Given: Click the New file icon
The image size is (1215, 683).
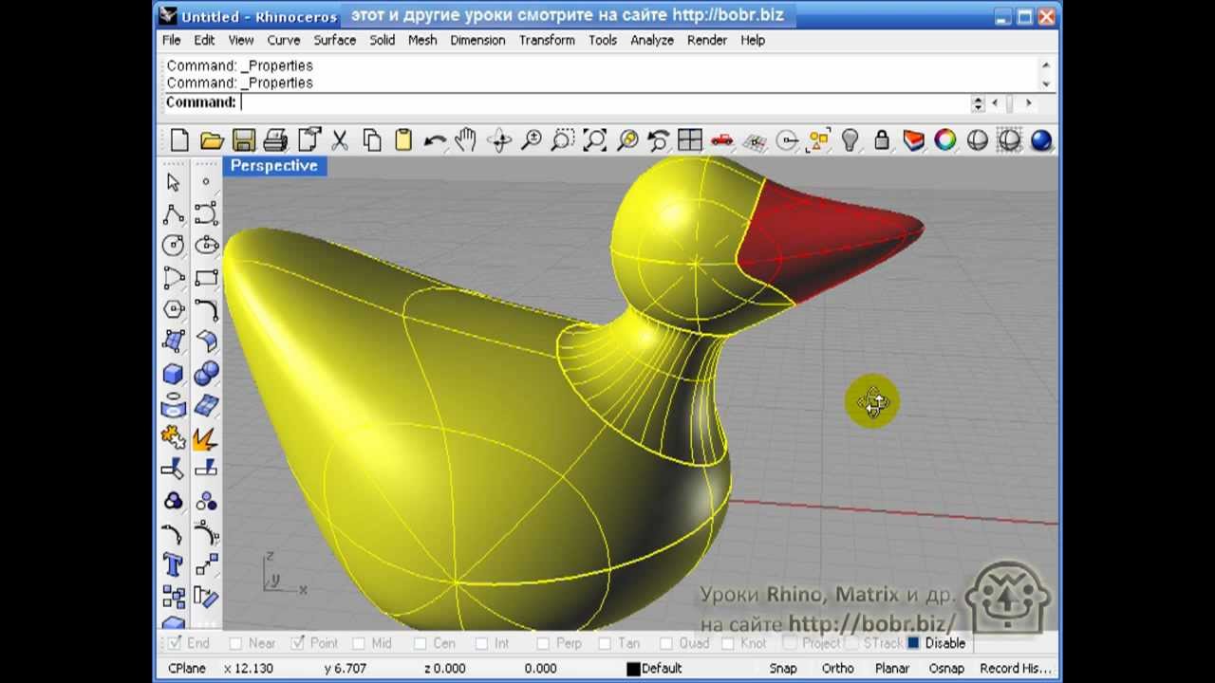Looking at the screenshot, I should pos(179,140).
